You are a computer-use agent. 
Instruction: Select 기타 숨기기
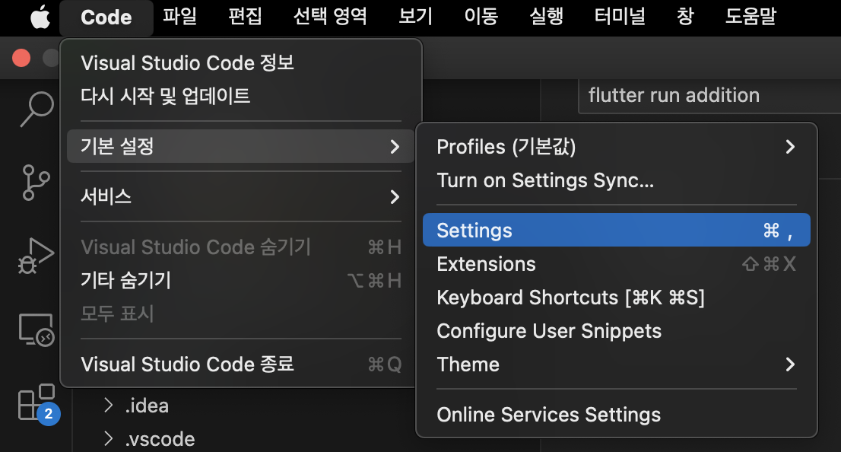click(x=241, y=280)
